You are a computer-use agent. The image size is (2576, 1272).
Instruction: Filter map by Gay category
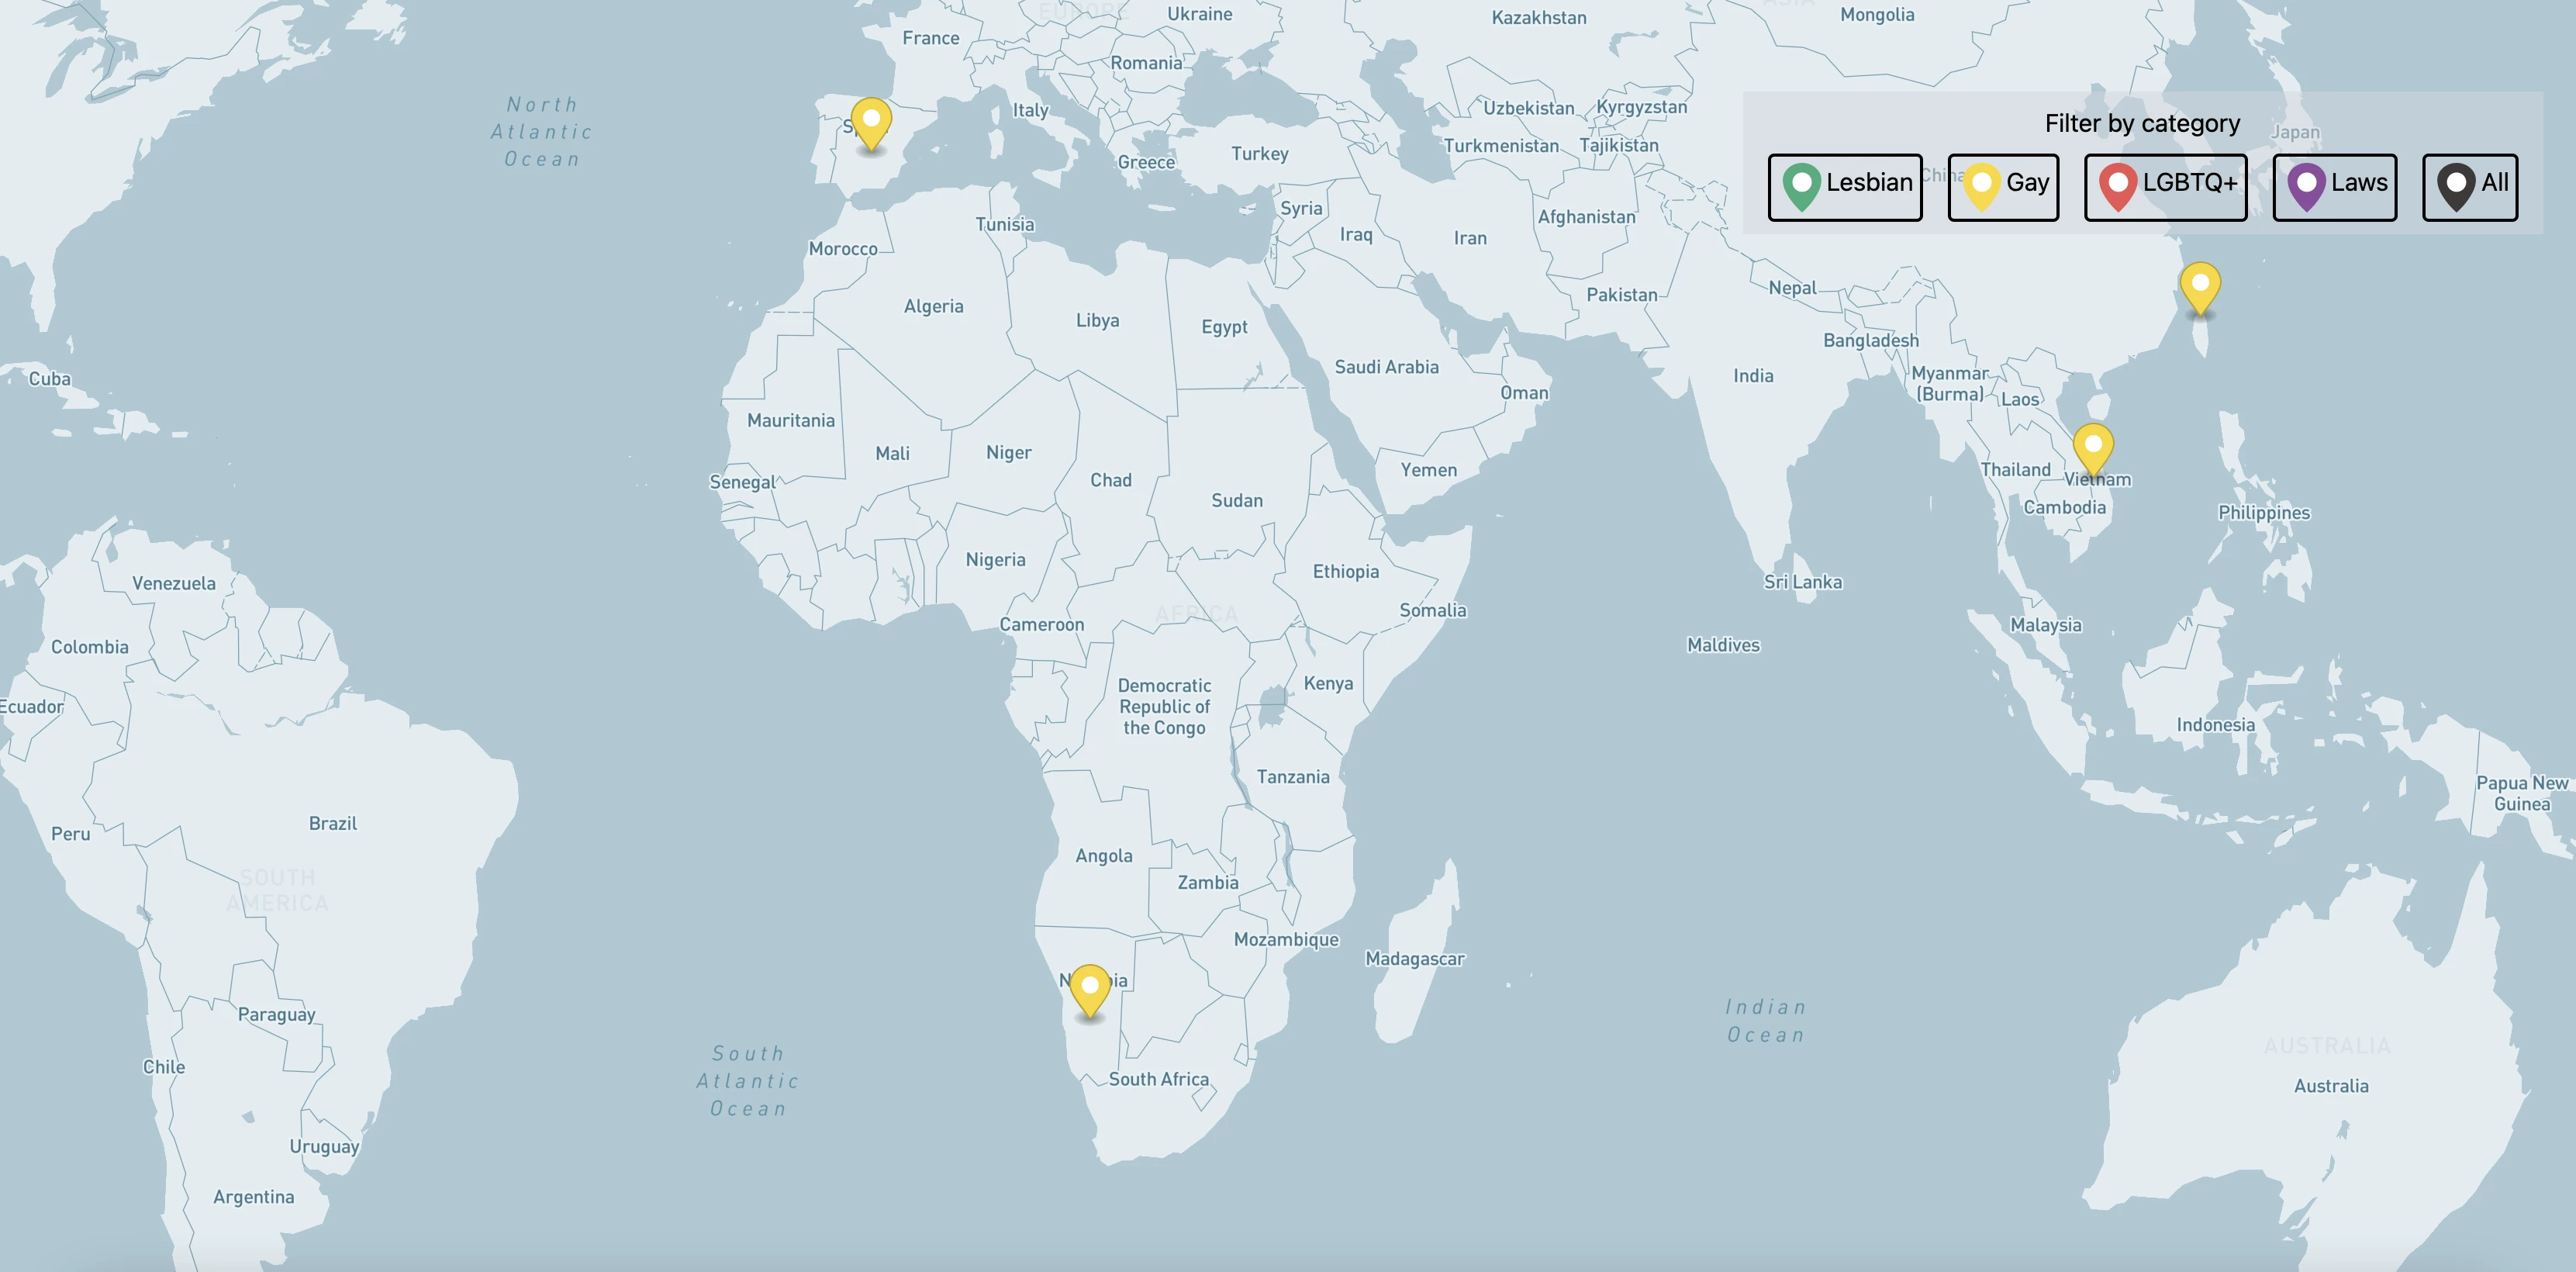2003,187
